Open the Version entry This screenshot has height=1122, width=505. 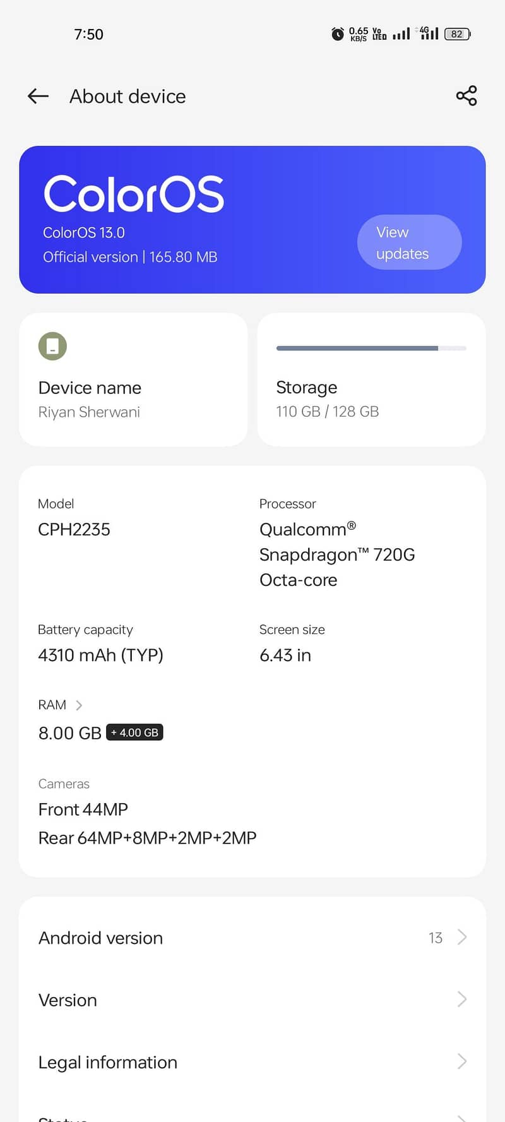[x=252, y=1000]
